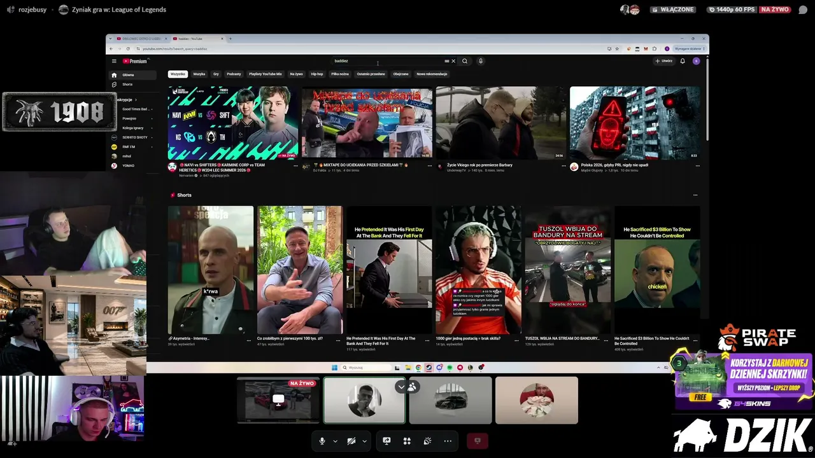Bookmark this page with the star icon
The width and height of the screenshot is (815, 458).
617,48
